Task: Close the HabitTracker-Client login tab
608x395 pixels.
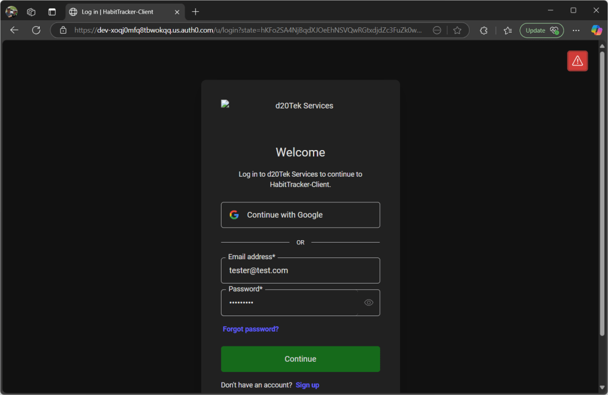Action: point(177,12)
